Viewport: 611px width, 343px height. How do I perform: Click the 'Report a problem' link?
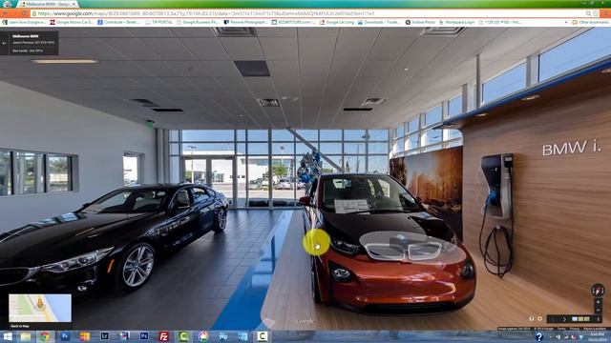click(594, 329)
